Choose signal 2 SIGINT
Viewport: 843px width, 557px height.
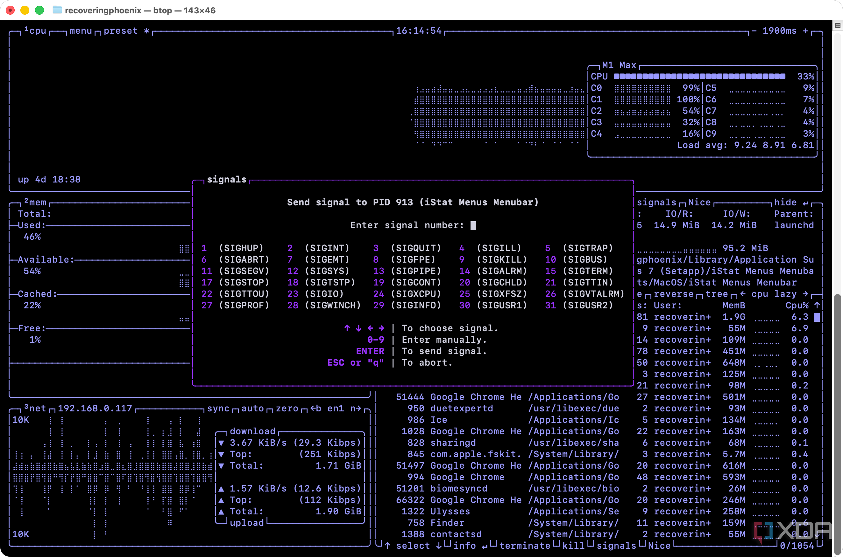[318, 248]
